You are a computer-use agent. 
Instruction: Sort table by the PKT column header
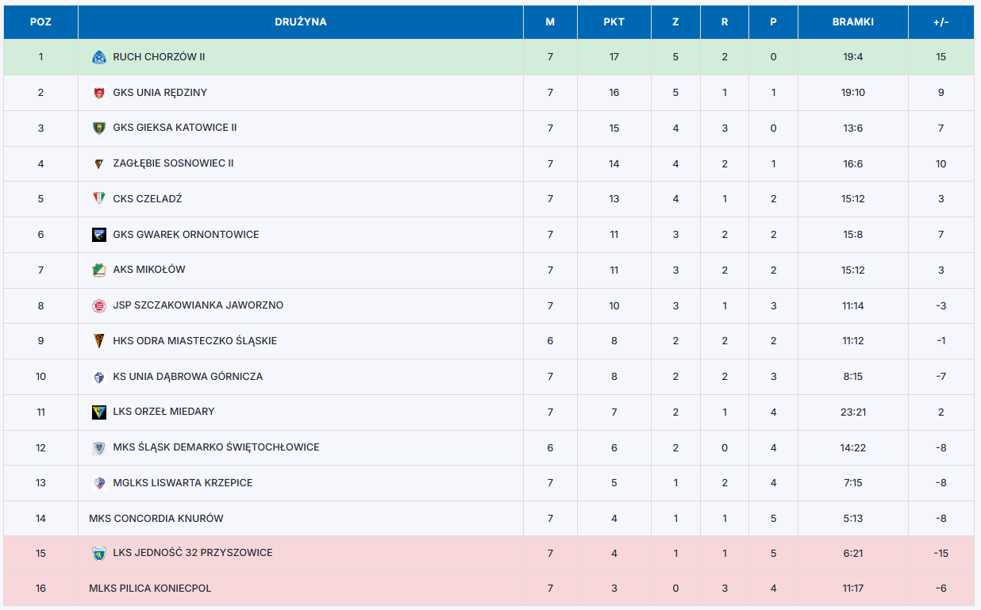point(614,22)
